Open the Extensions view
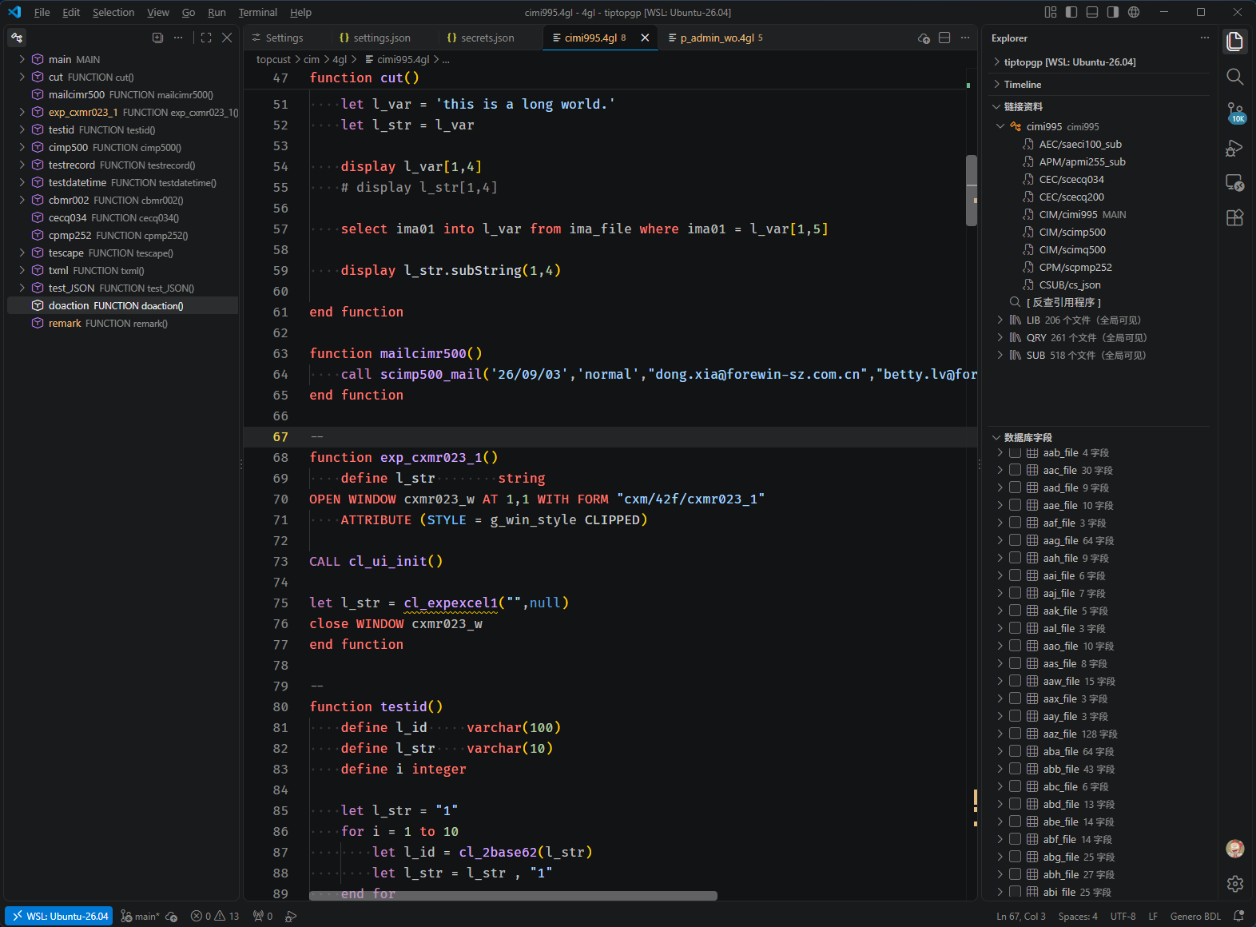Image resolution: width=1256 pixels, height=927 pixels. 1234,217
